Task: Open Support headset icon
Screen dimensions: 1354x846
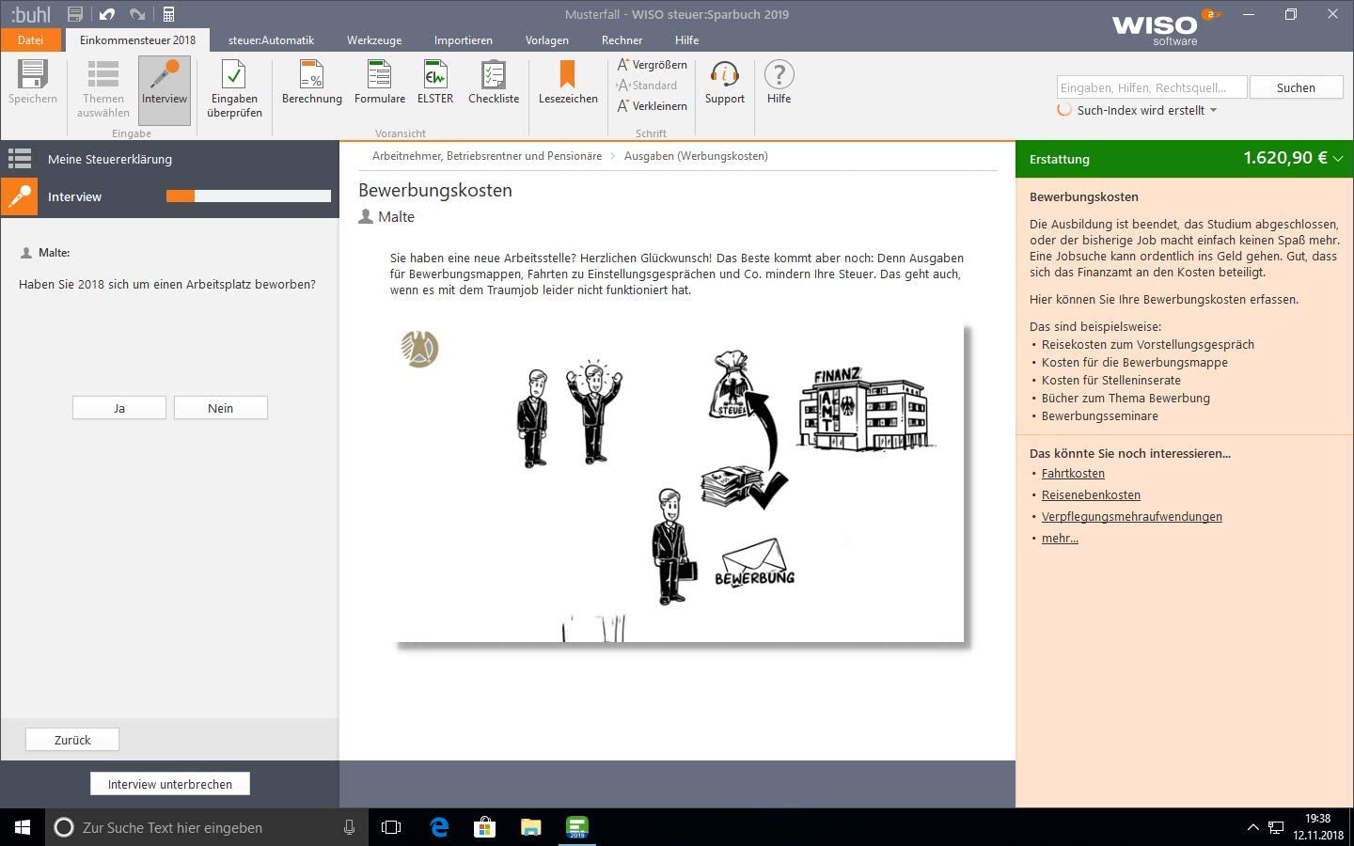Action: [724, 83]
